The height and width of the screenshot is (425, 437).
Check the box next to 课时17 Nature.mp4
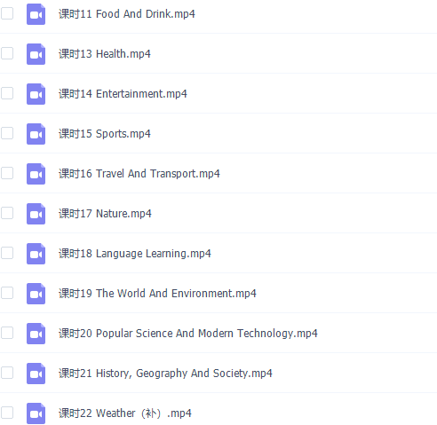tap(7, 213)
